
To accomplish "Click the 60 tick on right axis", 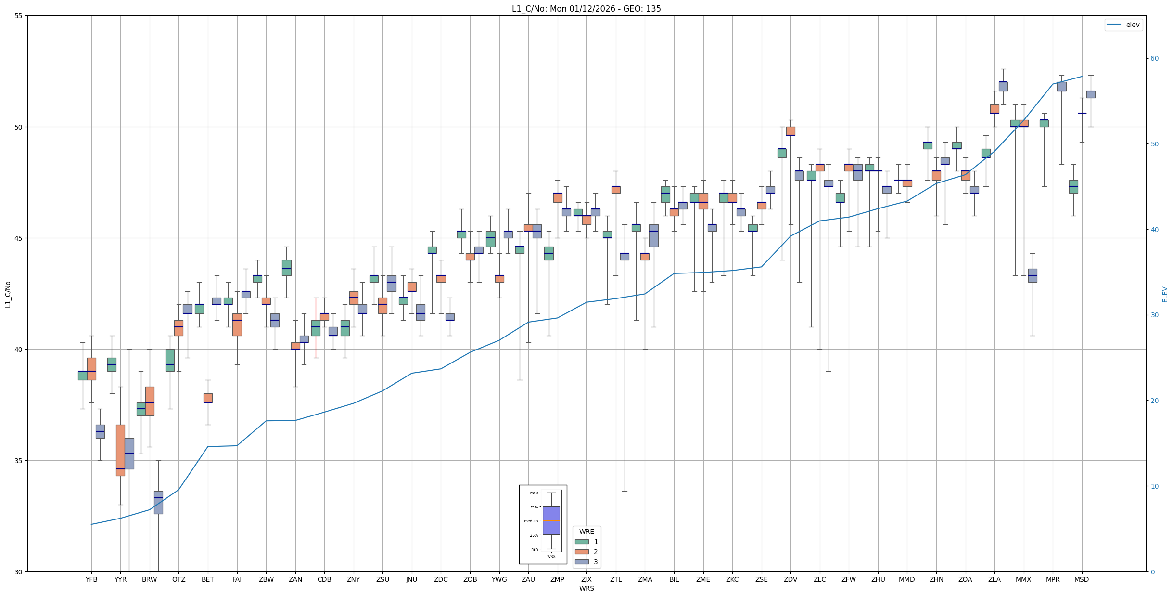I will pyautogui.click(x=1154, y=59).
